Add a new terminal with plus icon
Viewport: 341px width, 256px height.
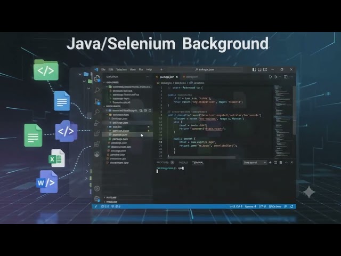pyautogui.click(x=270, y=162)
